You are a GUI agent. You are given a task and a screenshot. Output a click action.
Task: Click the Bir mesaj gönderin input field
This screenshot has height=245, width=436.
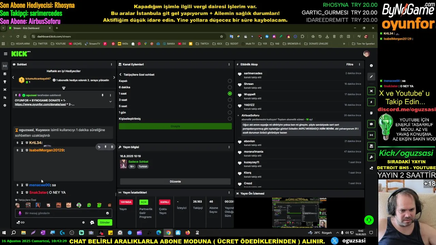[64, 213]
